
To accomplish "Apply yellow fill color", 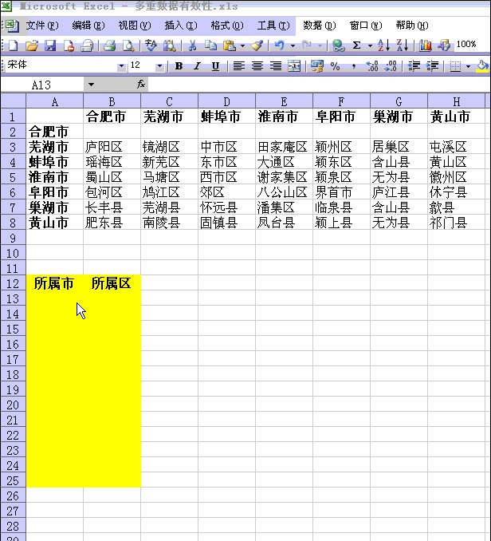I will point(483,66).
